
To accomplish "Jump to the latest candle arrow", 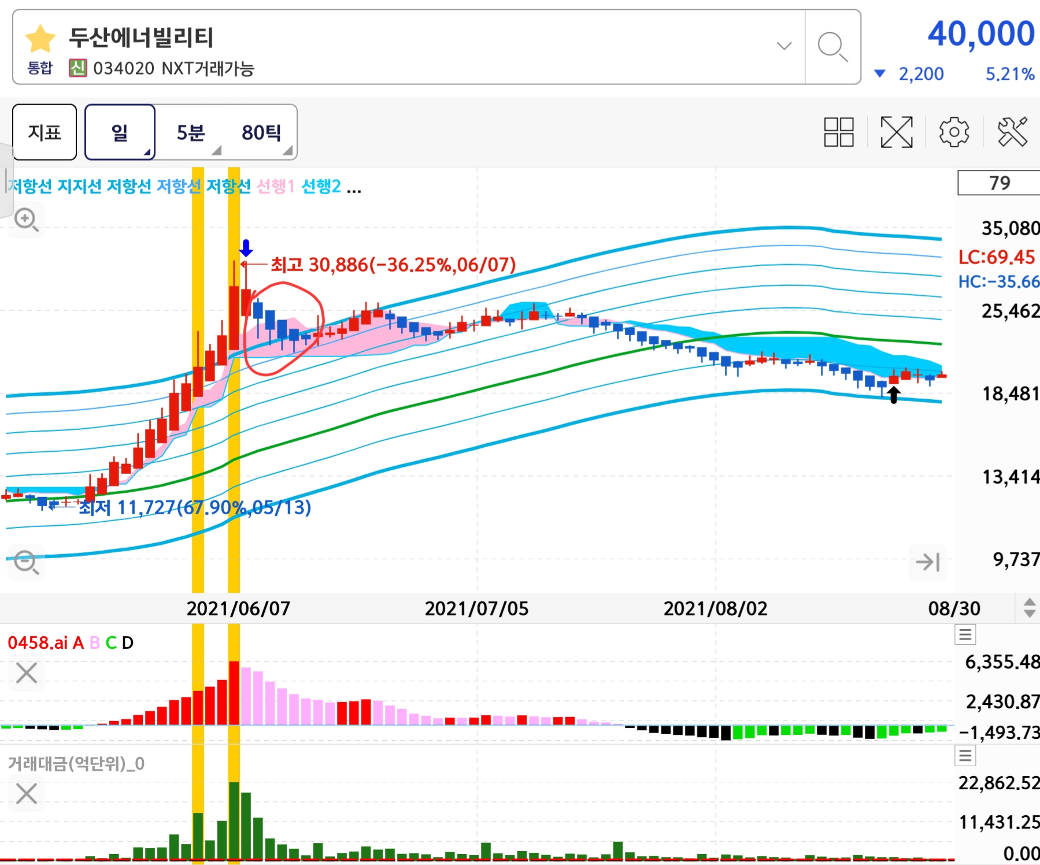I will tap(928, 562).
